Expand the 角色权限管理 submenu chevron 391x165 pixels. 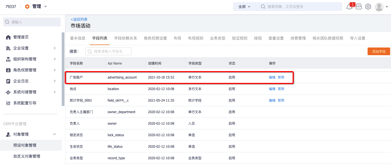55,70
